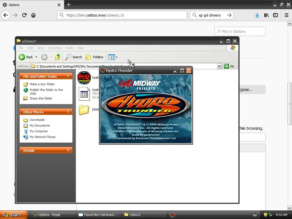Click the Hydro Thunder window title icon
This screenshot has width=292, height=219.
tap(103, 70)
